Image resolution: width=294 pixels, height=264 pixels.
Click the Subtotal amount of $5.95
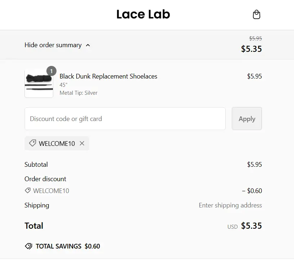(x=254, y=165)
